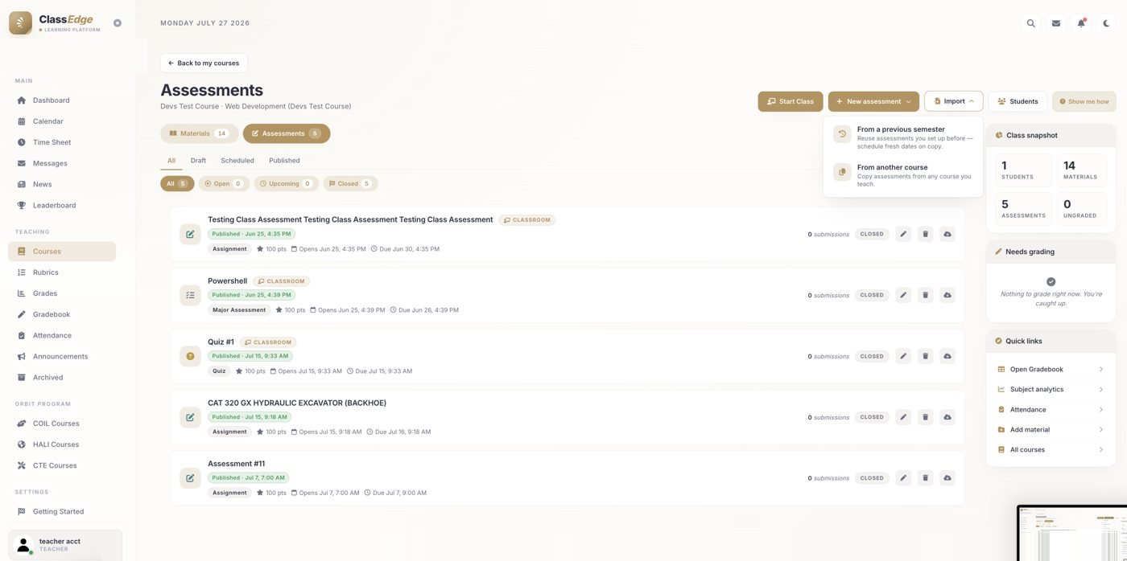Open the video thumbnail preview in the corner

click(1072, 533)
